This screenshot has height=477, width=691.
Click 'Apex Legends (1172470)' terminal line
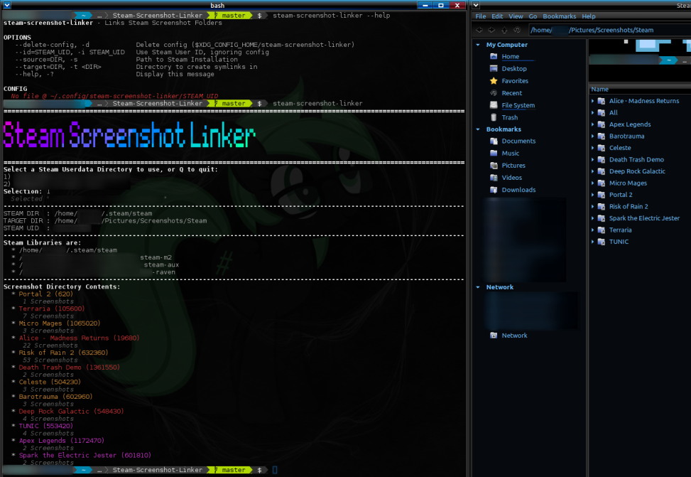click(x=61, y=441)
